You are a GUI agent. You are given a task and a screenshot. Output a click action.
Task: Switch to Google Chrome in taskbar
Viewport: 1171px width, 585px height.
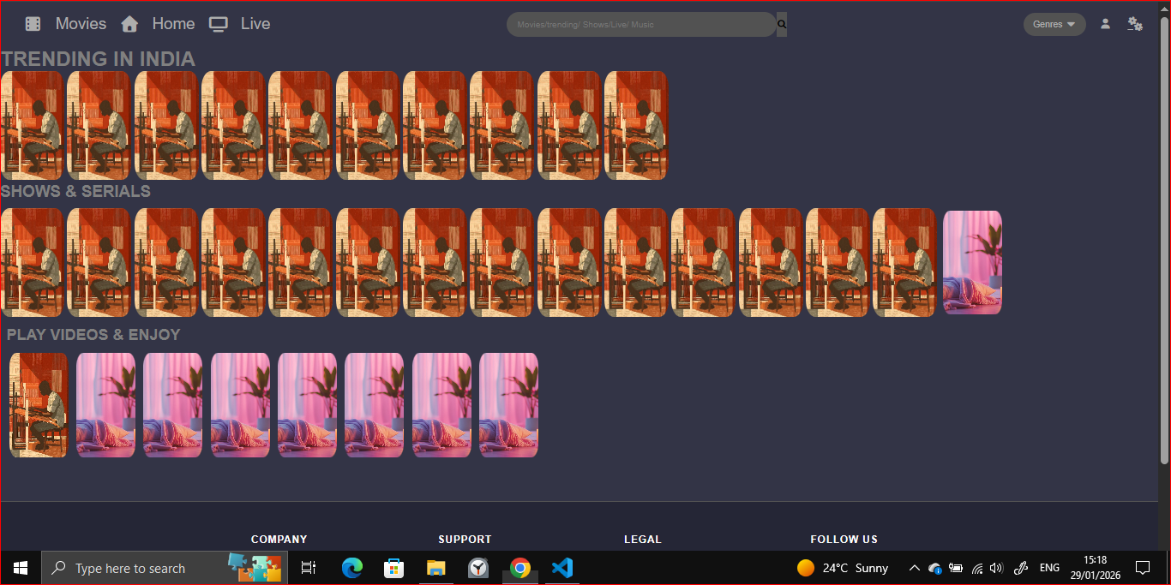(x=519, y=568)
